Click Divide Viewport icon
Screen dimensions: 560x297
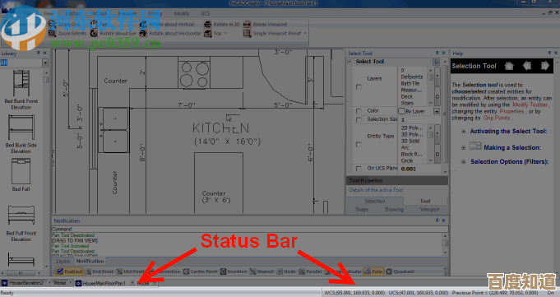click(248, 25)
